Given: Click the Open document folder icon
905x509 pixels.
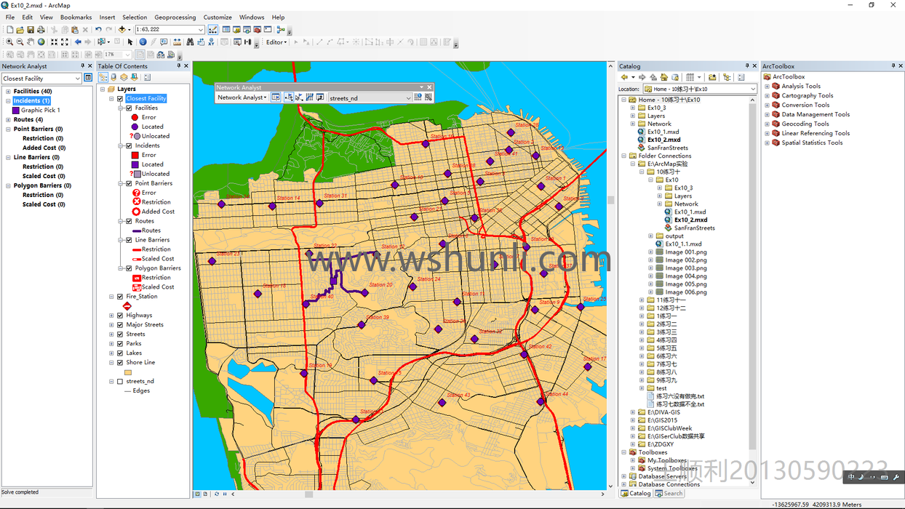Looking at the screenshot, I should click(20, 30).
